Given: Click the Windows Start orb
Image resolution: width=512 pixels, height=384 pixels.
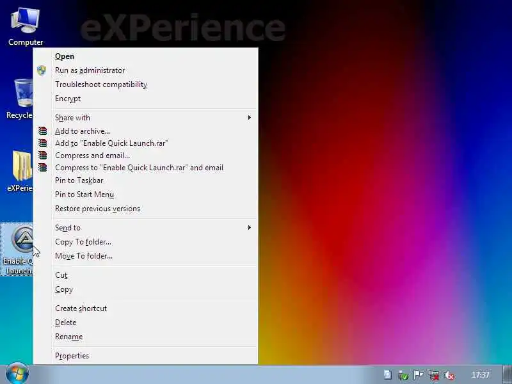Looking at the screenshot, I should tap(17, 374).
